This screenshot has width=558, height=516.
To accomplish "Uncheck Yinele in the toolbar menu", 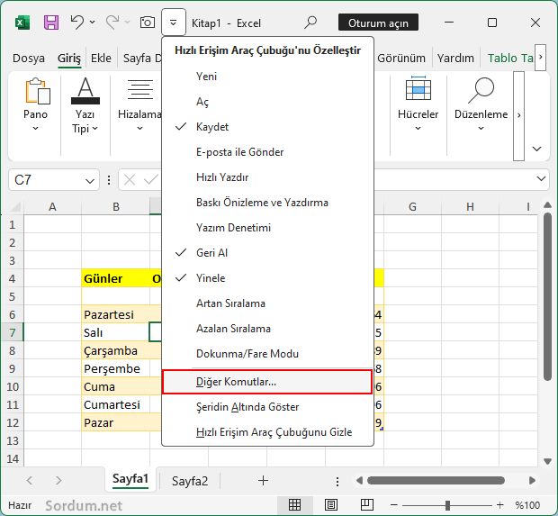I will point(267,278).
